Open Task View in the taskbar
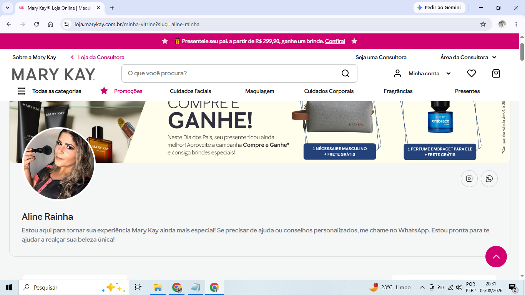This screenshot has height=295, width=525. pos(138,287)
